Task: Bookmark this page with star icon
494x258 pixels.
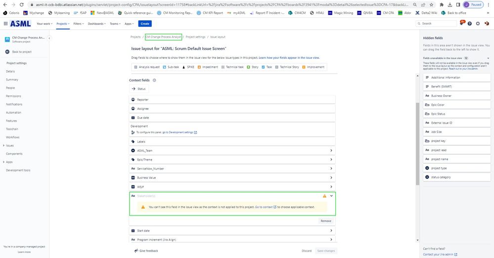Action: coord(431,5)
